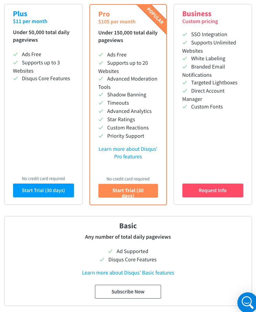Click the blue search magnifier icon
Viewport: 256px width, 312px height.
coord(247,302)
